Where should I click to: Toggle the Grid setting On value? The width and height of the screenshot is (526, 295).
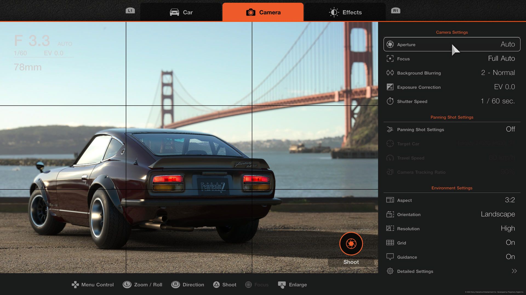coord(510,243)
